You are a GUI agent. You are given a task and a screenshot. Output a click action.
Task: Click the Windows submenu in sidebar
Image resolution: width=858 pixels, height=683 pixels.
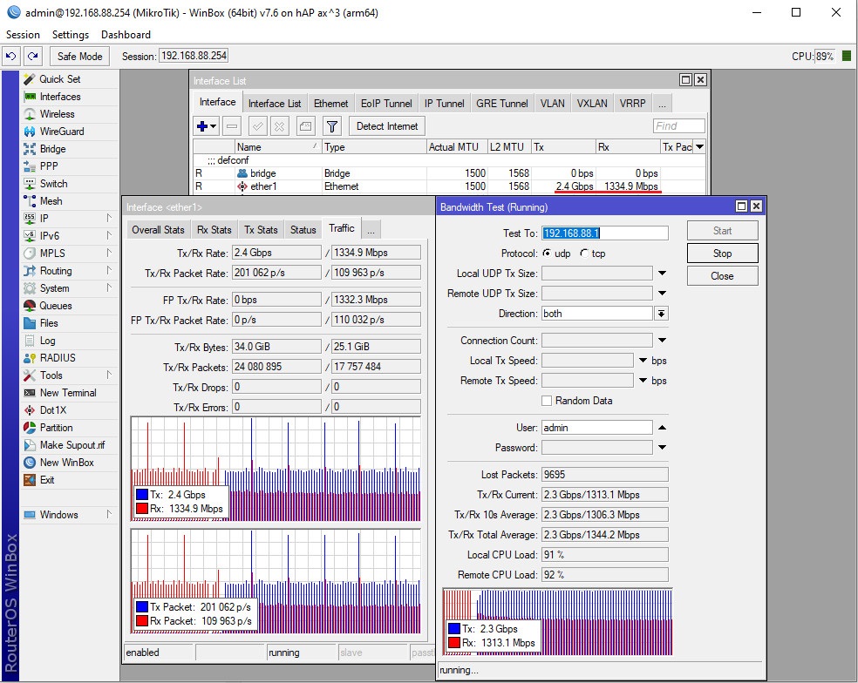[68, 515]
